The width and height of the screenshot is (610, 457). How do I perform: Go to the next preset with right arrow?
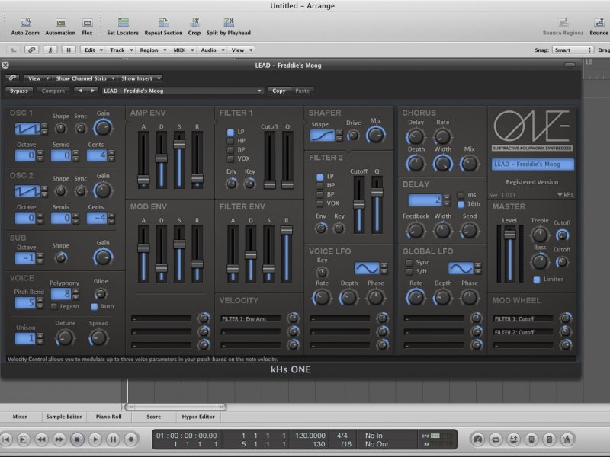(92, 91)
